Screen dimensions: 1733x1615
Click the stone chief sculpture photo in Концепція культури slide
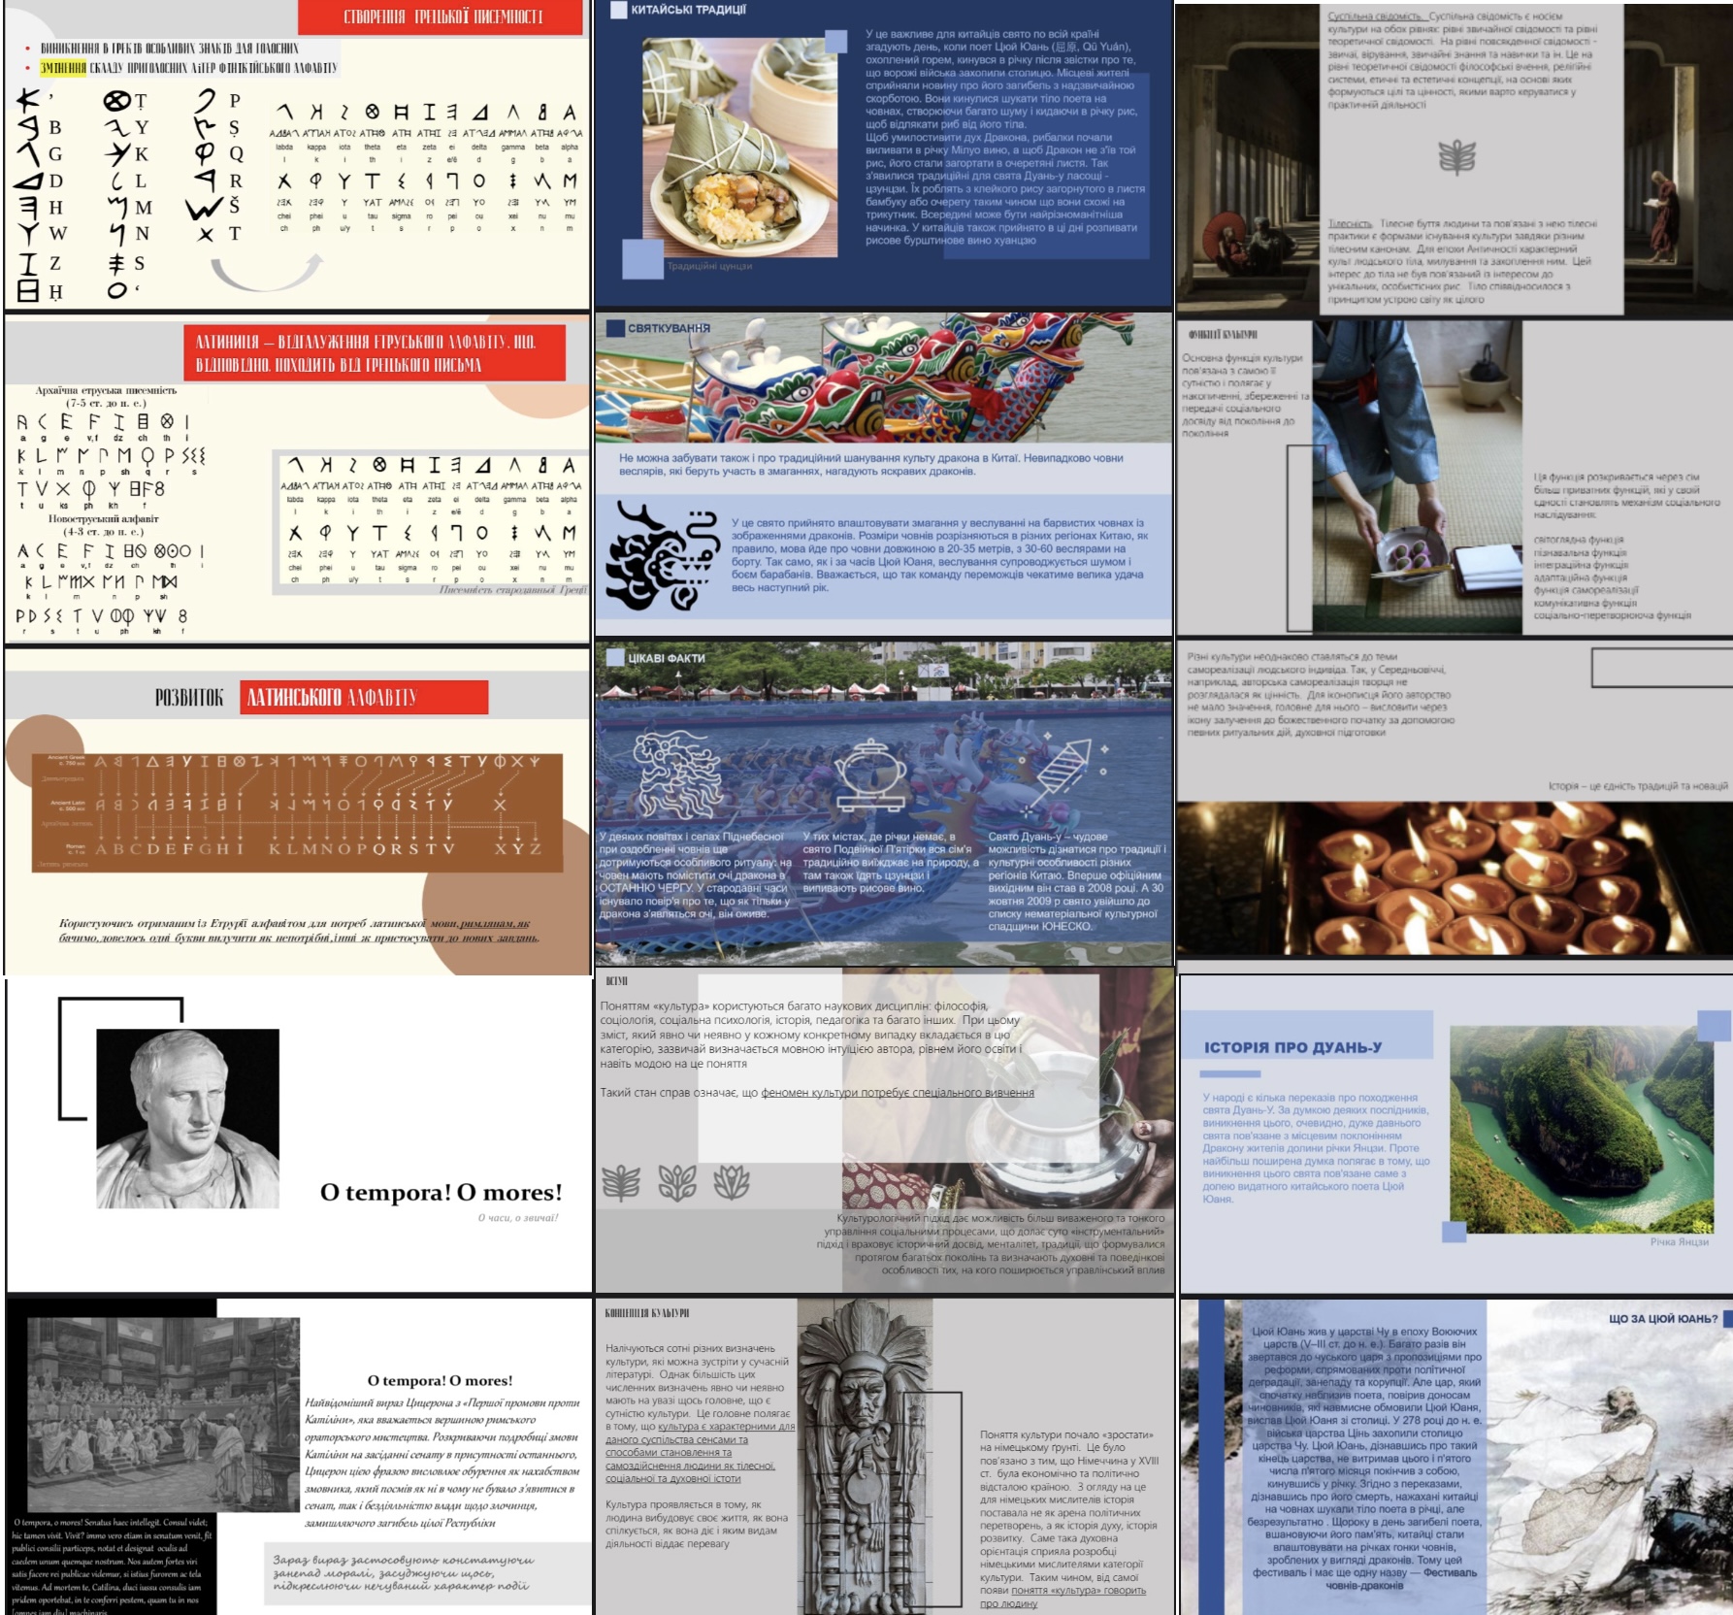click(x=865, y=1456)
